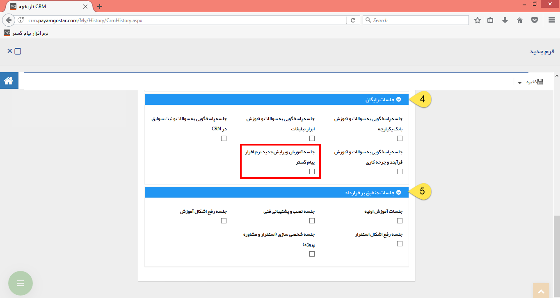Click the browser Search field
This screenshot has height=298, width=560.
pyautogui.click(x=416, y=20)
